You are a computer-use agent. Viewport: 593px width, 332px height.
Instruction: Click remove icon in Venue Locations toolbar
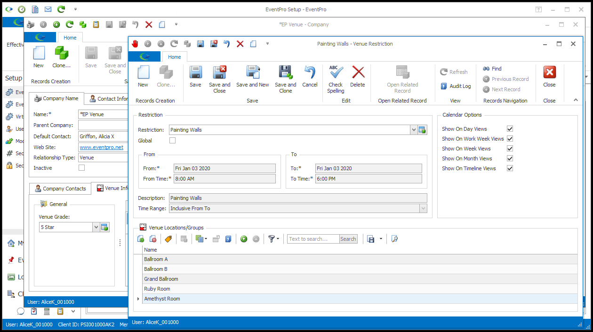(x=153, y=239)
